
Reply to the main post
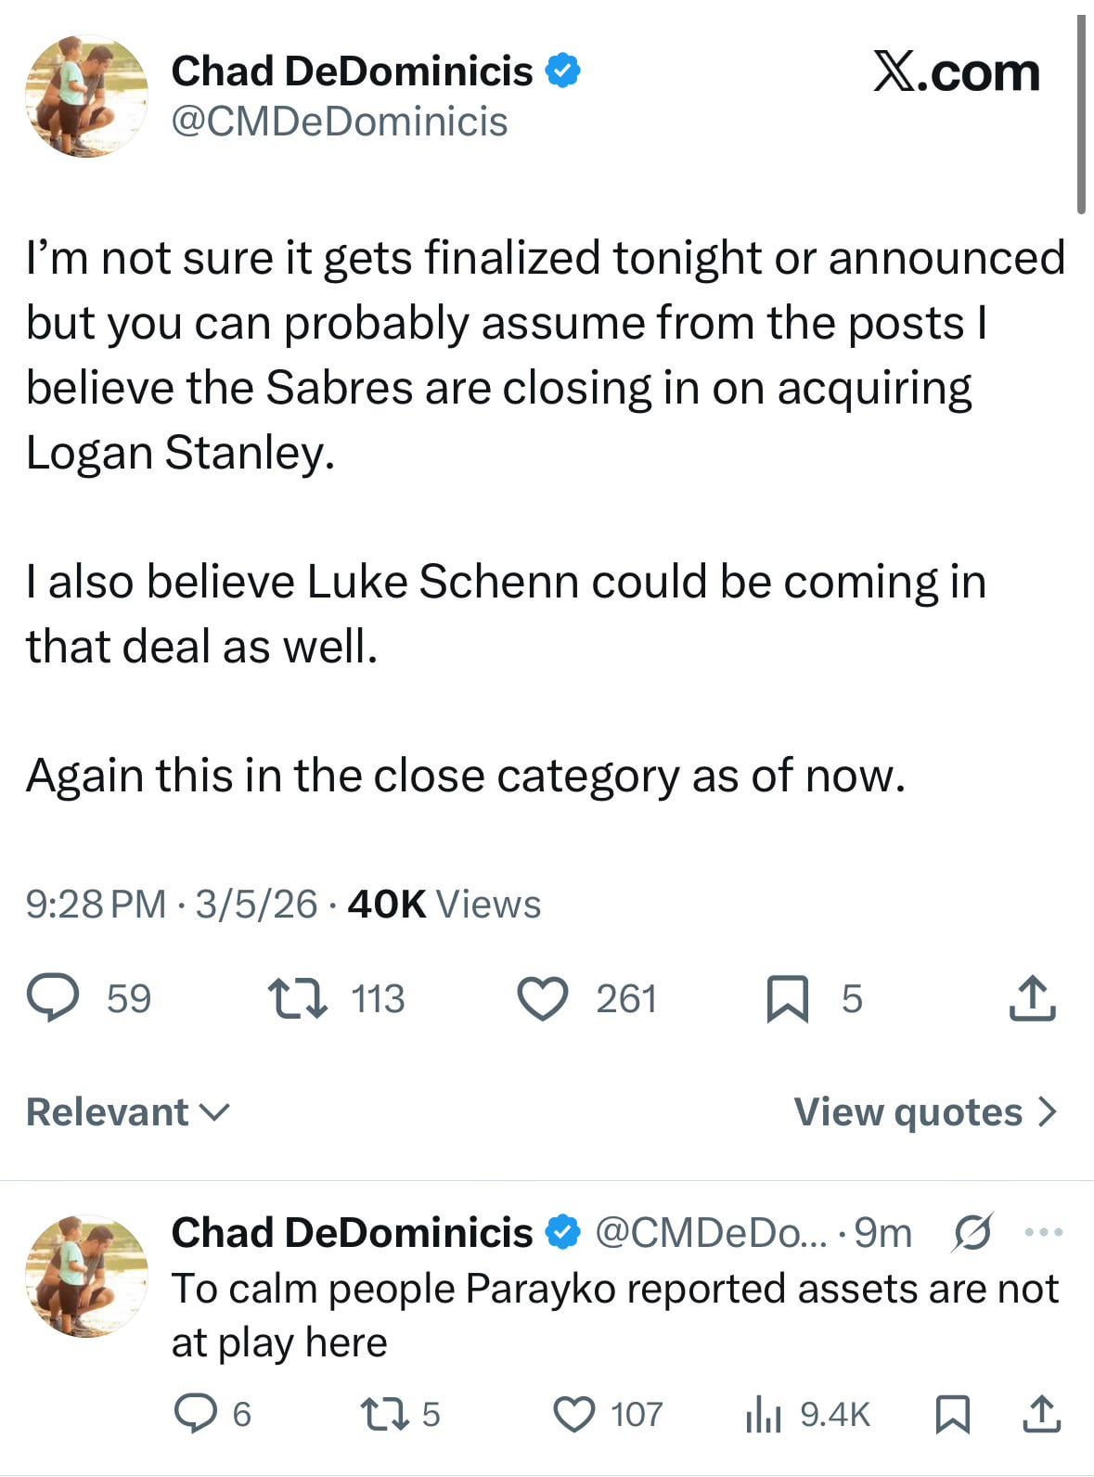[x=53, y=998]
